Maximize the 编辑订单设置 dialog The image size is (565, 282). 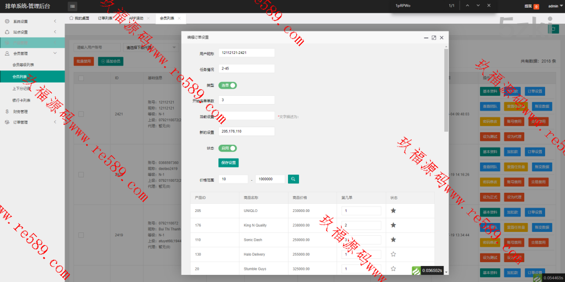[434, 37]
